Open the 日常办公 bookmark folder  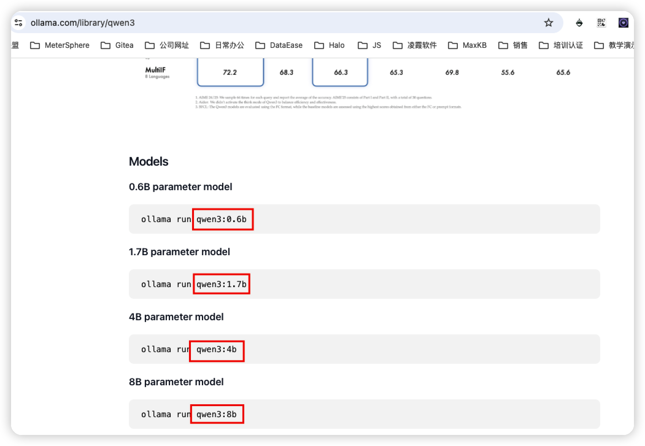tap(222, 45)
